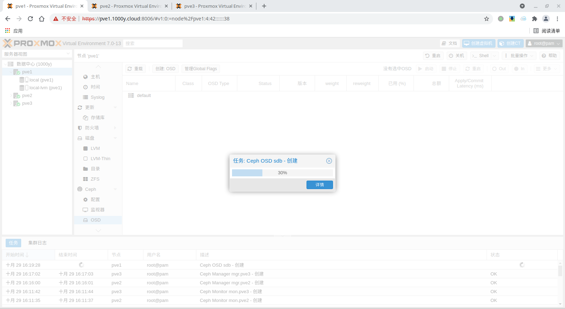Click the 30% task progress bar
Screen dimensions: 565x309
tap(282, 173)
